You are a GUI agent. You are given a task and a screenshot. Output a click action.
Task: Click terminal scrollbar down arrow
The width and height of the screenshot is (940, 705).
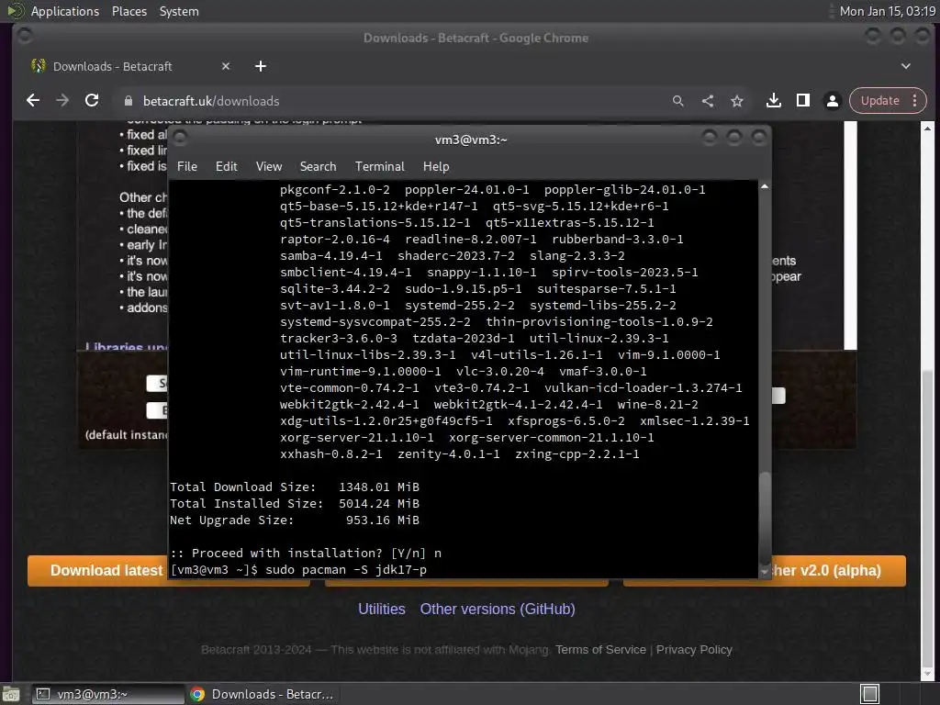(x=765, y=573)
